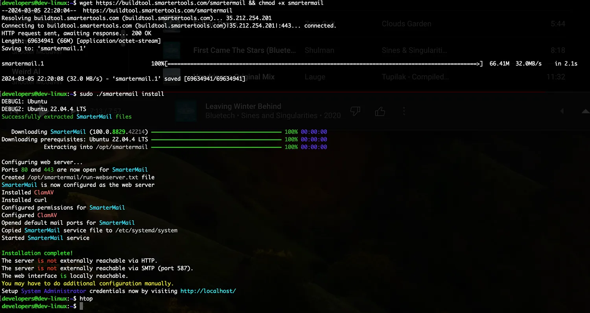Viewport: 590px width, 313px height.
Task: Click the Leaving Winter Behind album artwork
Action: point(186,111)
